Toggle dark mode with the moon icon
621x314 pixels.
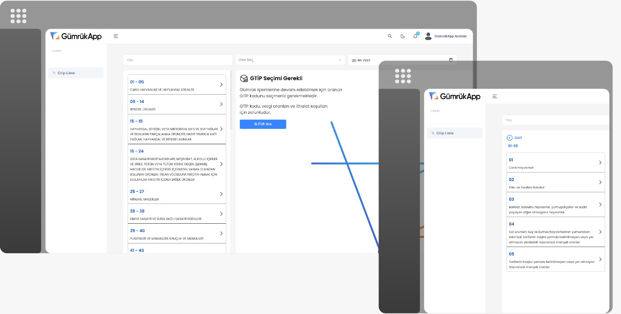(x=402, y=36)
